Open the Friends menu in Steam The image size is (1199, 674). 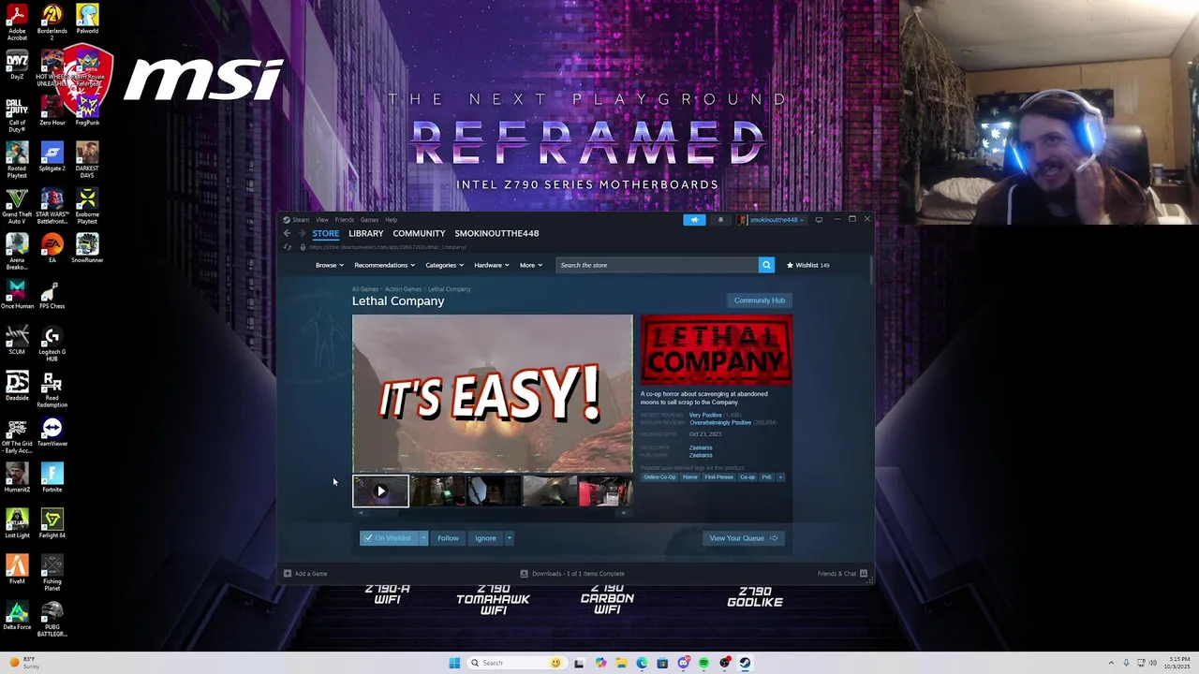(345, 220)
